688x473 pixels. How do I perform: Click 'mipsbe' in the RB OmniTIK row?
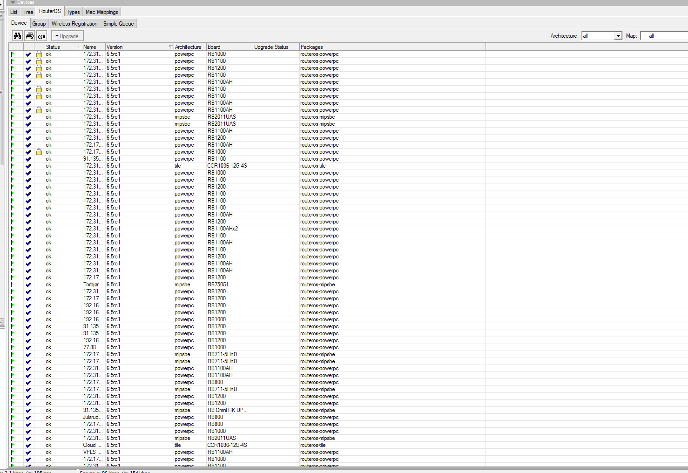click(x=182, y=410)
